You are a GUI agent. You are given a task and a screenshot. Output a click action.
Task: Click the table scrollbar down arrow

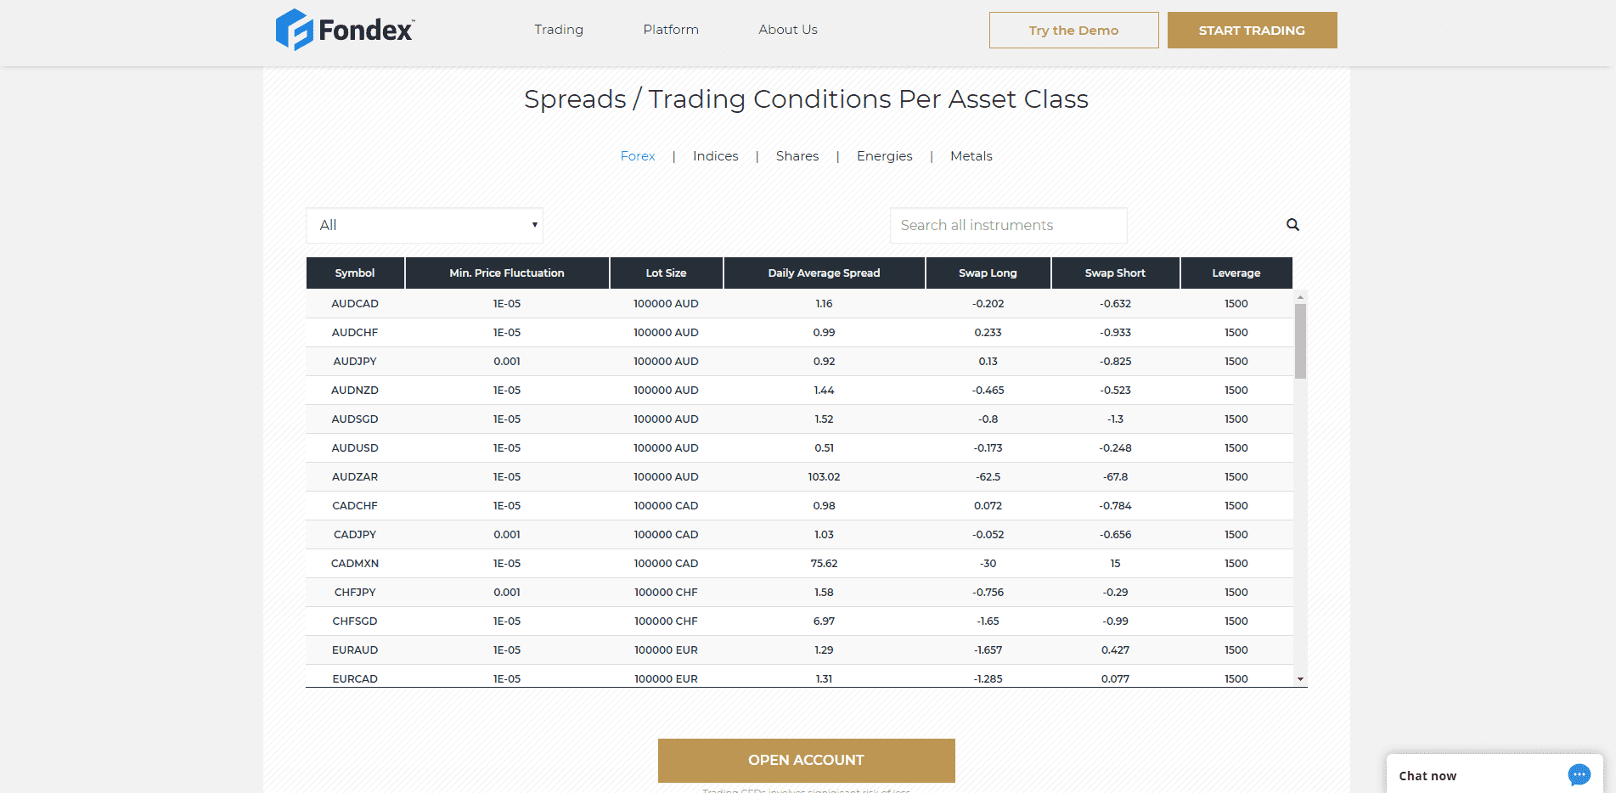coord(1301,679)
